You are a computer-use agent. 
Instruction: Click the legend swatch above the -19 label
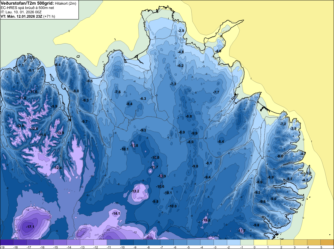click(x=7, y=242)
